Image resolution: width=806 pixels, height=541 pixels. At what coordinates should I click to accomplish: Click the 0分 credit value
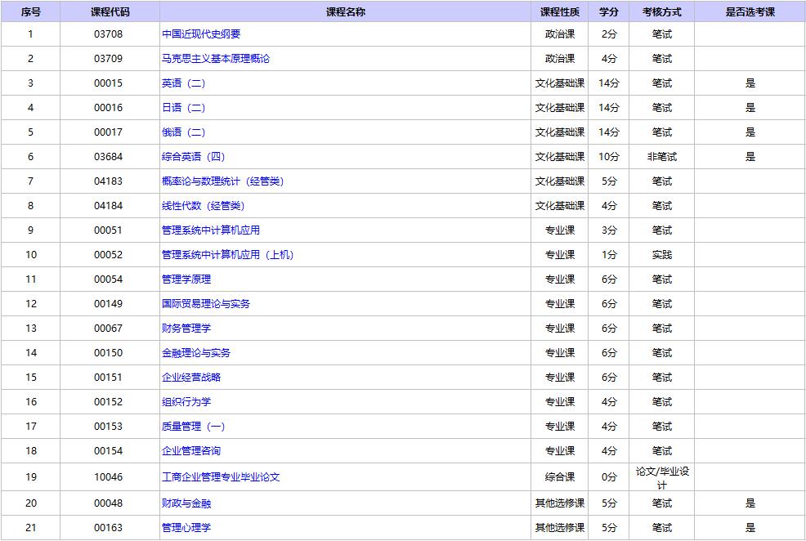(x=609, y=476)
